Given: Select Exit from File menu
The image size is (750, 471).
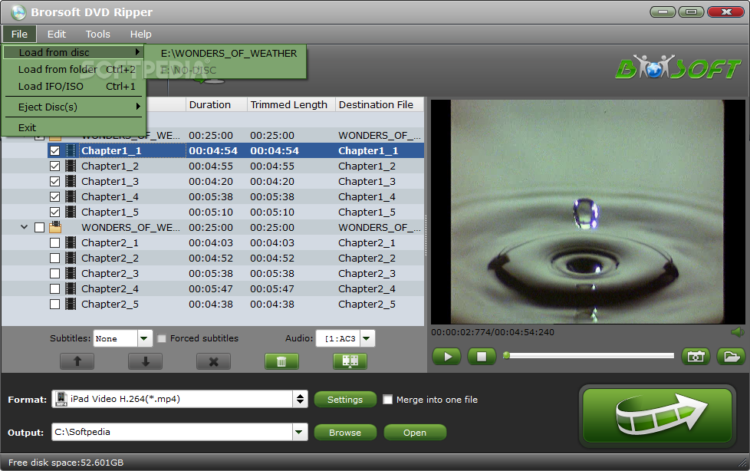Looking at the screenshot, I should pyautogui.click(x=74, y=127).
